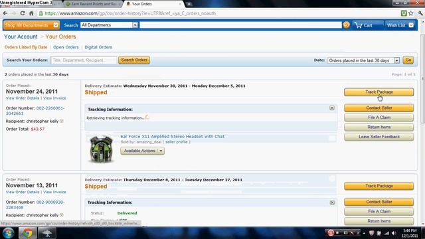Return Items for November 13 order

point(379,221)
